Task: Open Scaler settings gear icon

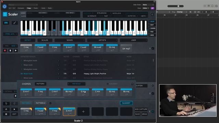Action: [x=152, y=14]
